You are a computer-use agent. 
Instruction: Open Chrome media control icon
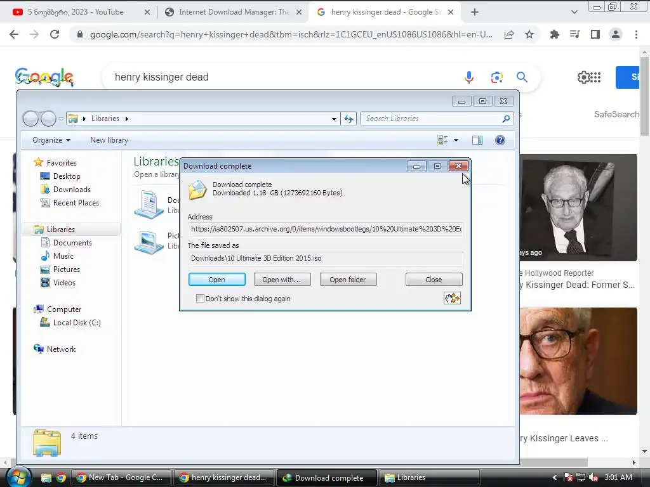tap(574, 34)
